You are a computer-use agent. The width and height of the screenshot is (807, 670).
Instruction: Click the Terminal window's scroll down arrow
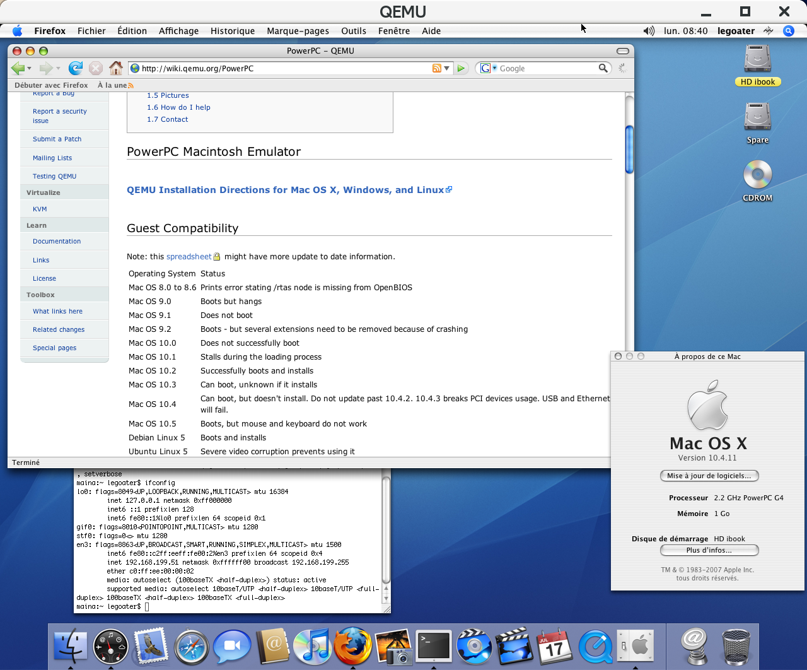click(386, 598)
